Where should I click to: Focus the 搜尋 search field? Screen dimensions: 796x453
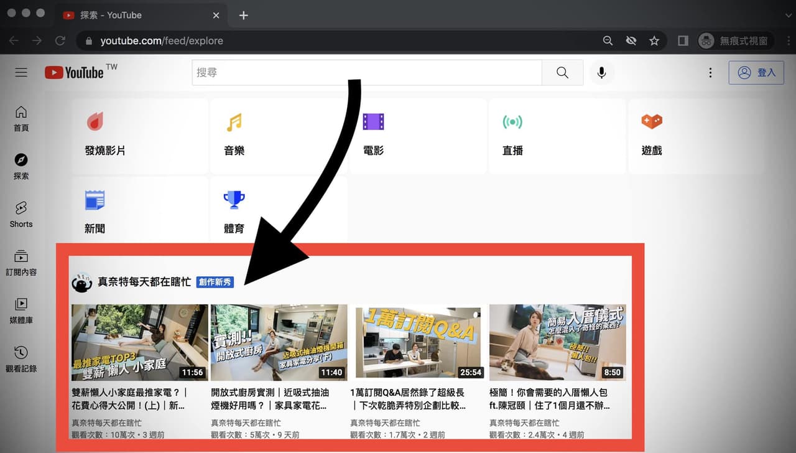367,73
